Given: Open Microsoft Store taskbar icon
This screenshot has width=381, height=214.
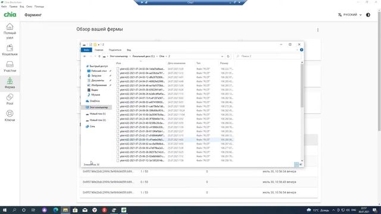Looking at the screenshot, I should 75,210.
